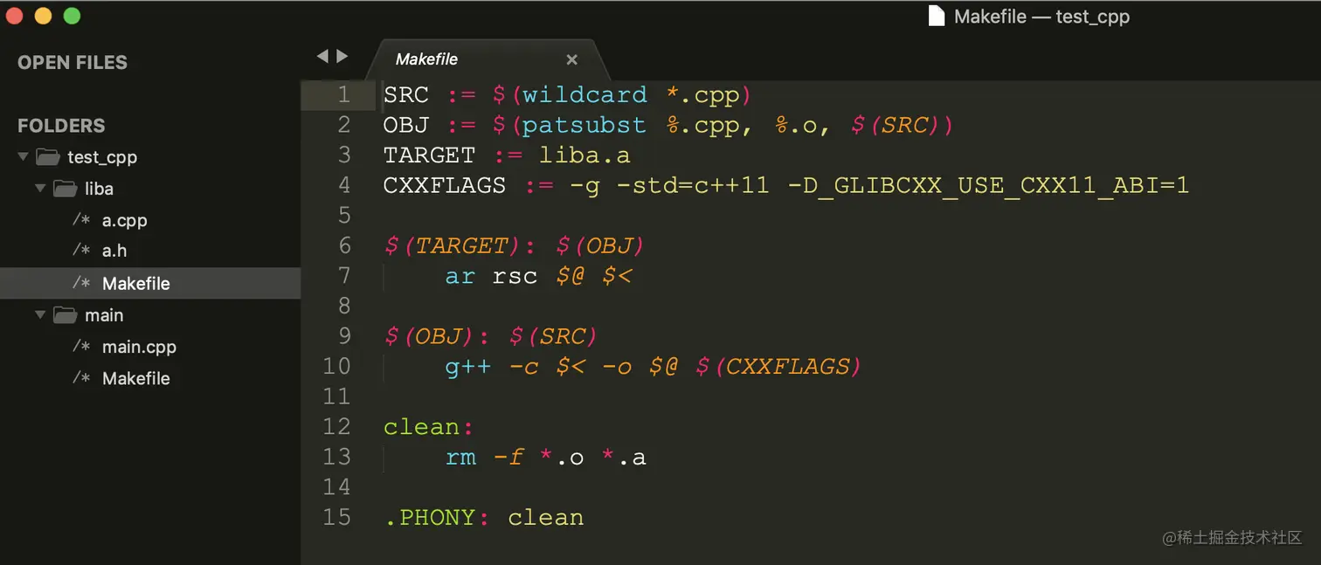Viewport: 1321px width, 565px height.
Task: Open a.h in the sidebar
Action: pos(114,251)
